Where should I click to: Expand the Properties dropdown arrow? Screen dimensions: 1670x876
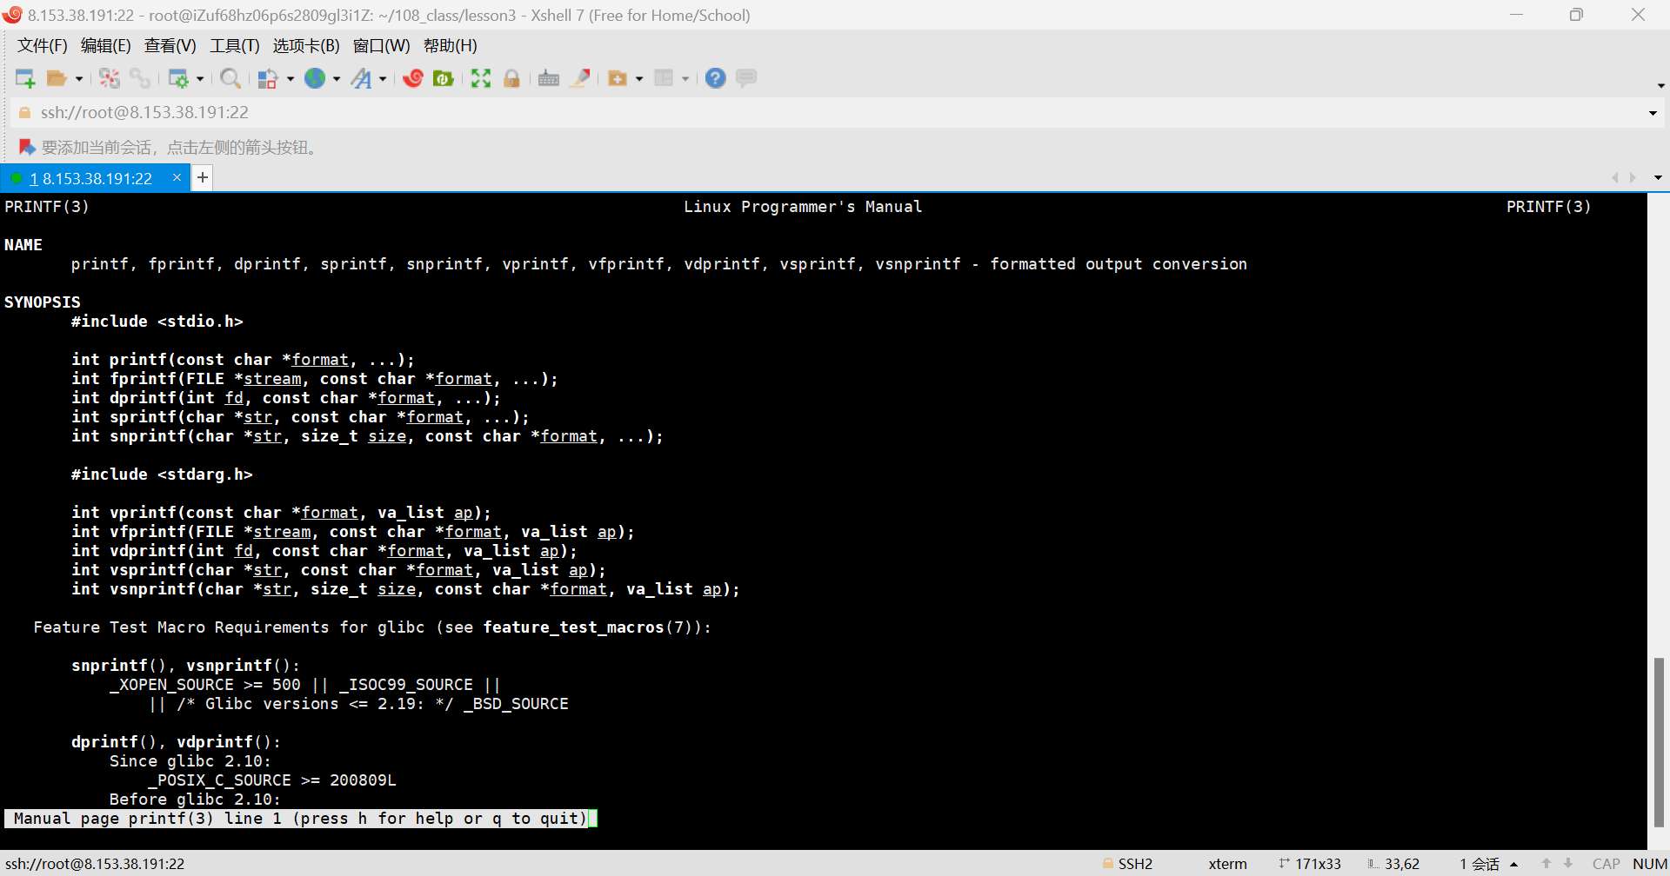tap(200, 79)
